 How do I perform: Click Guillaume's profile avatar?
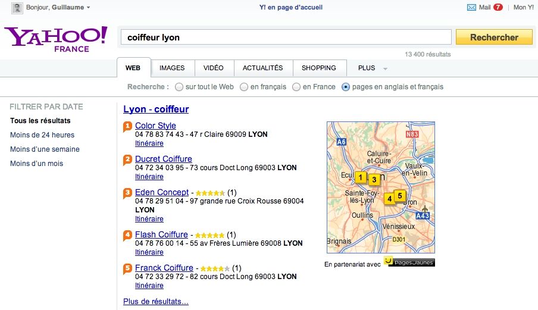click(x=17, y=8)
